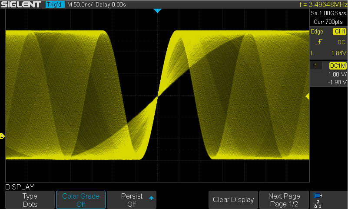Click the SIGLENT logo
This screenshot has height=209, width=348.
point(21,4)
